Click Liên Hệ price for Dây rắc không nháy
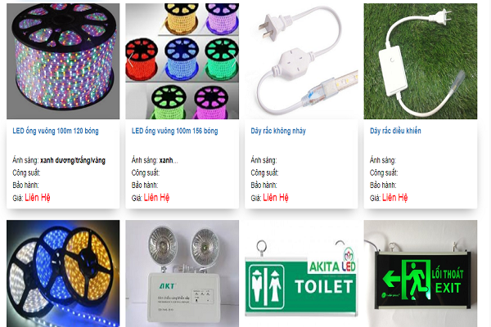This screenshot has width=491, height=327. pos(276,198)
